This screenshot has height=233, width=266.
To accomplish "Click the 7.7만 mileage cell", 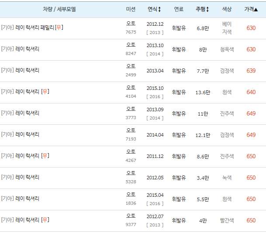I will pos(203,71).
